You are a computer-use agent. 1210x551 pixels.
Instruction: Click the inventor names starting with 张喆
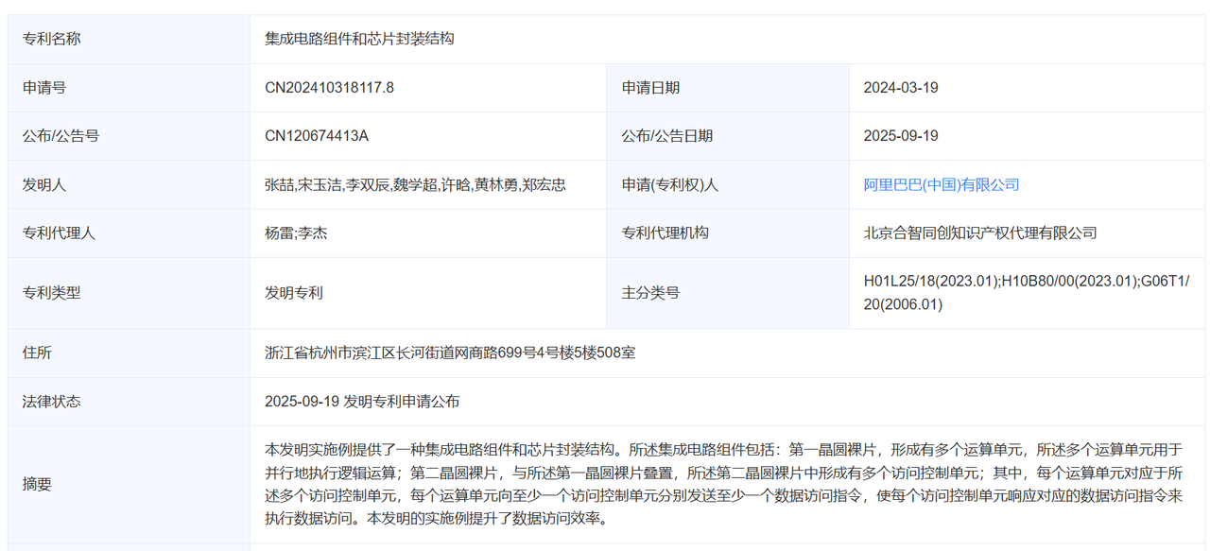tap(415, 184)
